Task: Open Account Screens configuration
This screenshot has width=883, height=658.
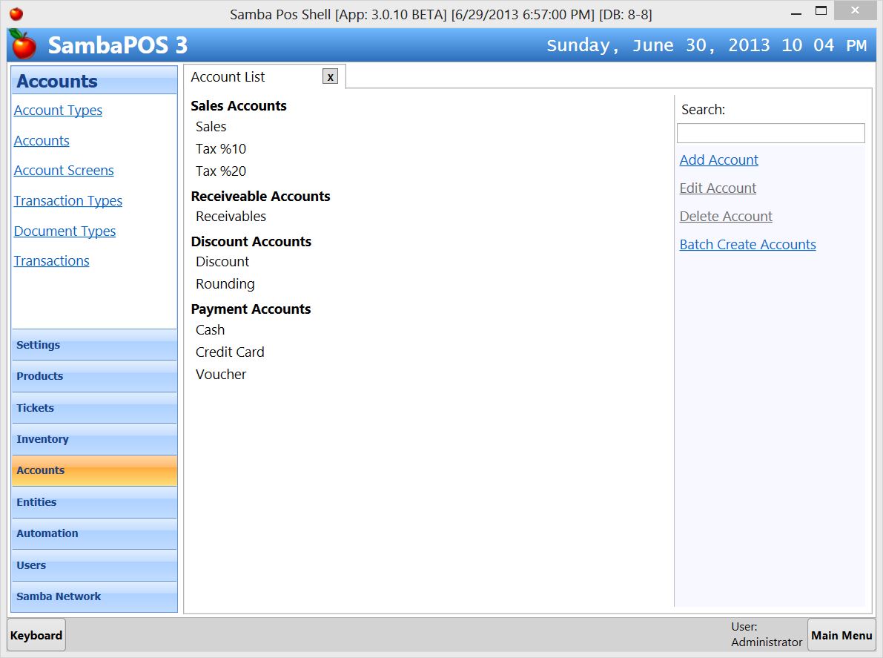Action: (64, 170)
